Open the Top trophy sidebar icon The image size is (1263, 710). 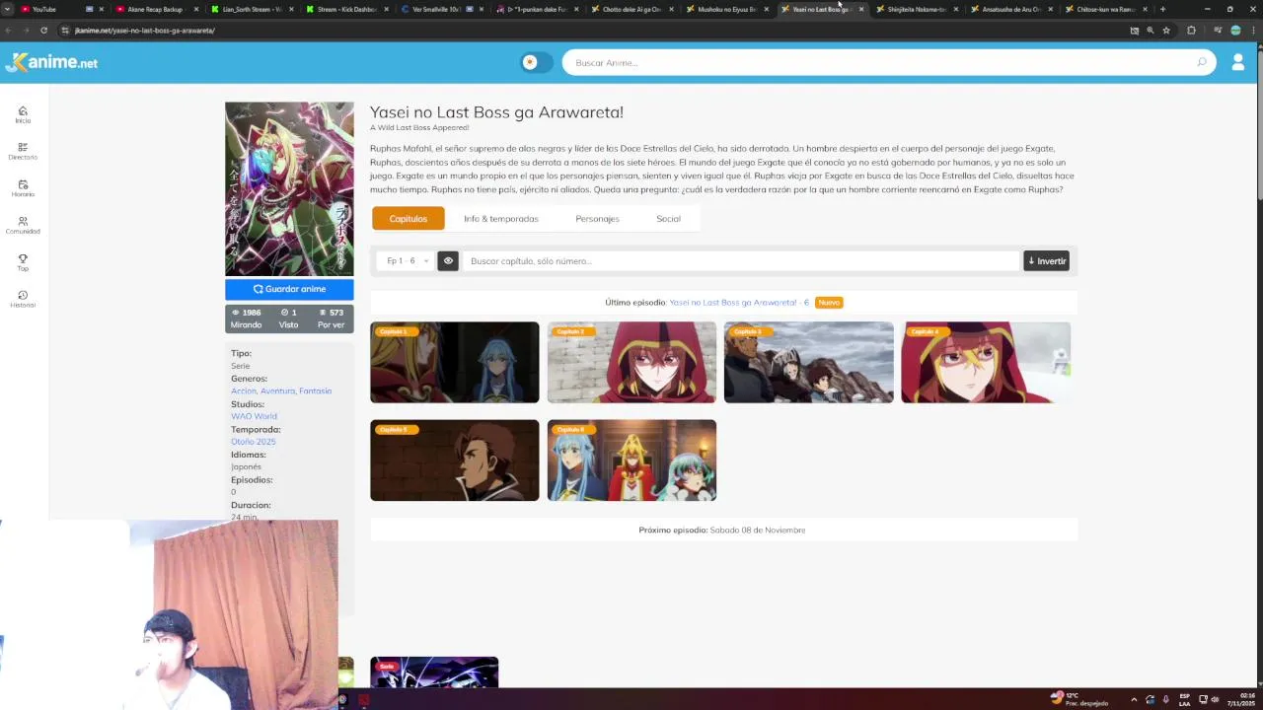(x=23, y=262)
